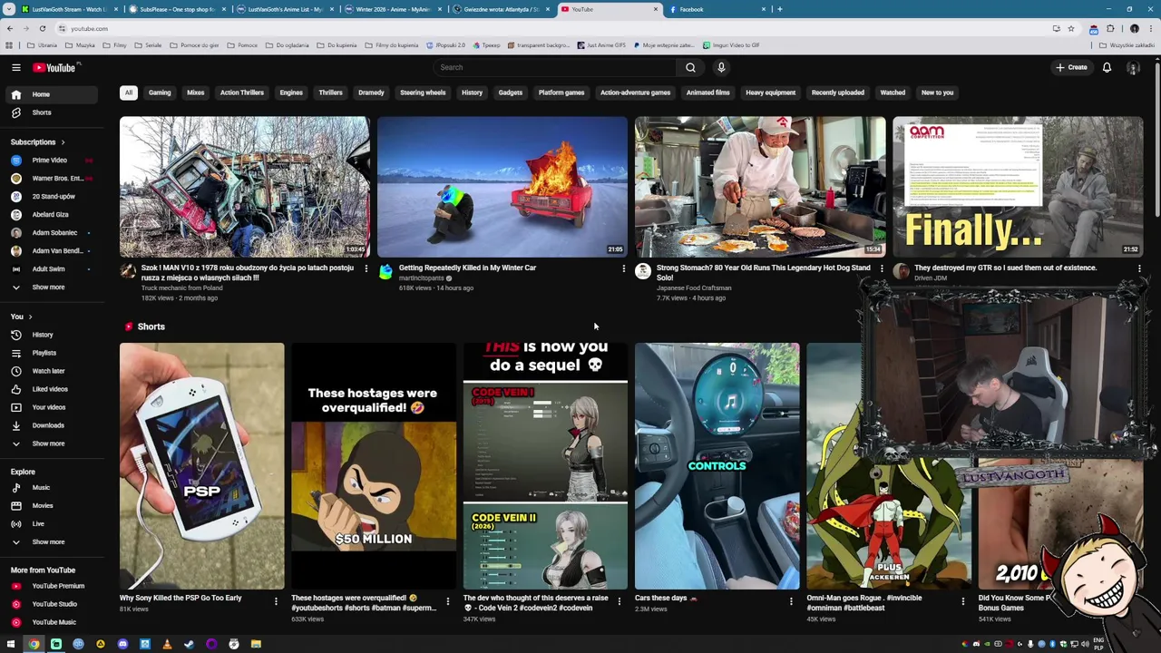The image size is (1161, 653).
Task: Select the Recently uploaded chip
Action: [838, 93]
